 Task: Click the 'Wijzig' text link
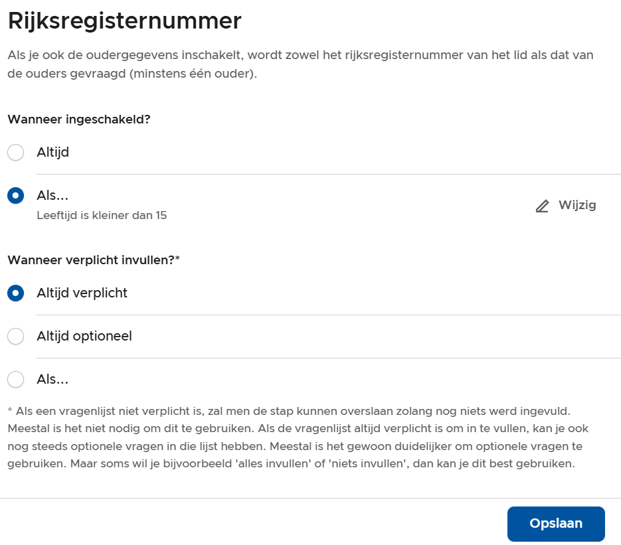point(577,205)
